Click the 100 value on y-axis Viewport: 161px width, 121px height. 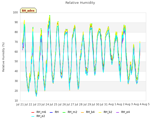pos(15,13)
